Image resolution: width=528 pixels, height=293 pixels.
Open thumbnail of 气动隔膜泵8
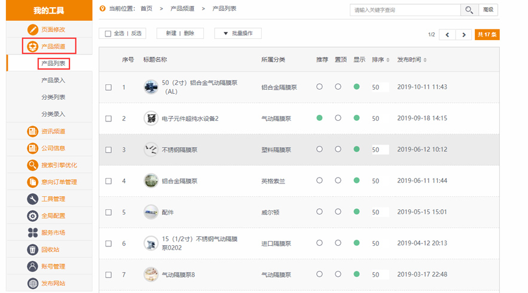(x=151, y=274)
